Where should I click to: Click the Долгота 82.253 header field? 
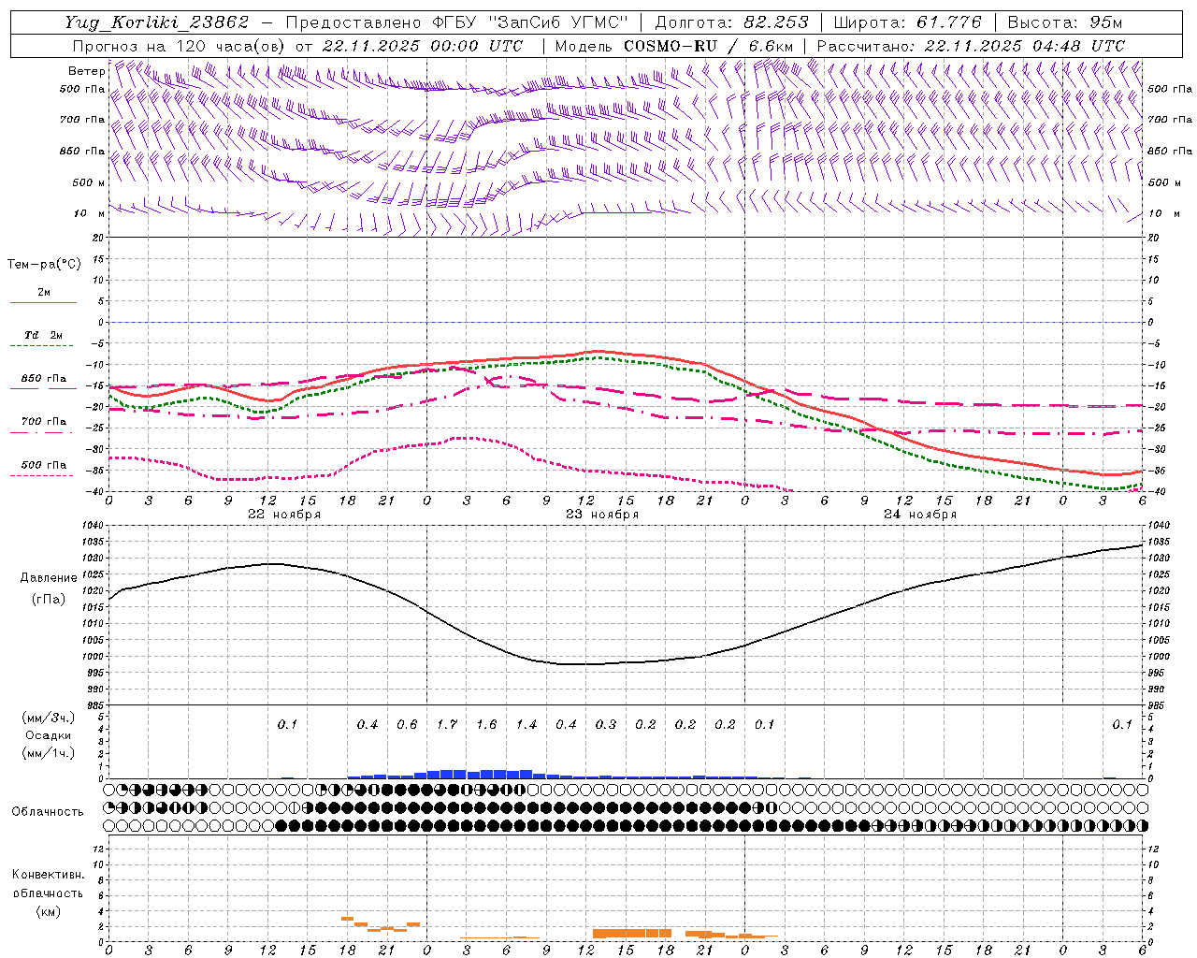[731, 22]
